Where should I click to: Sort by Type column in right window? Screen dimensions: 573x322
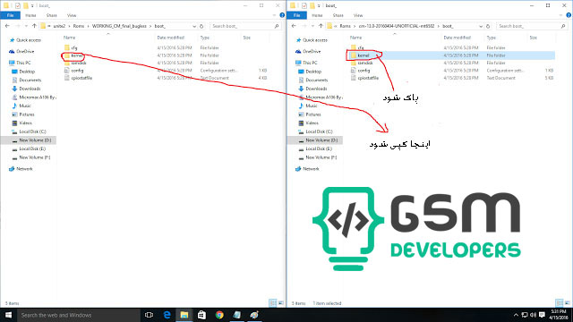coord(492,38)
